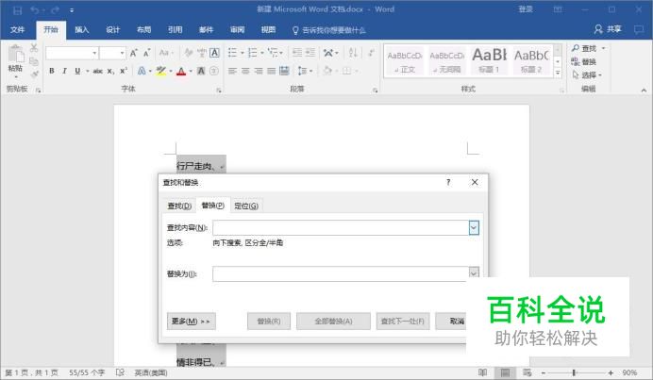Expand the Replace with history dropdown
The width and height of the screenshot is (653, 380).
[474, 273]
